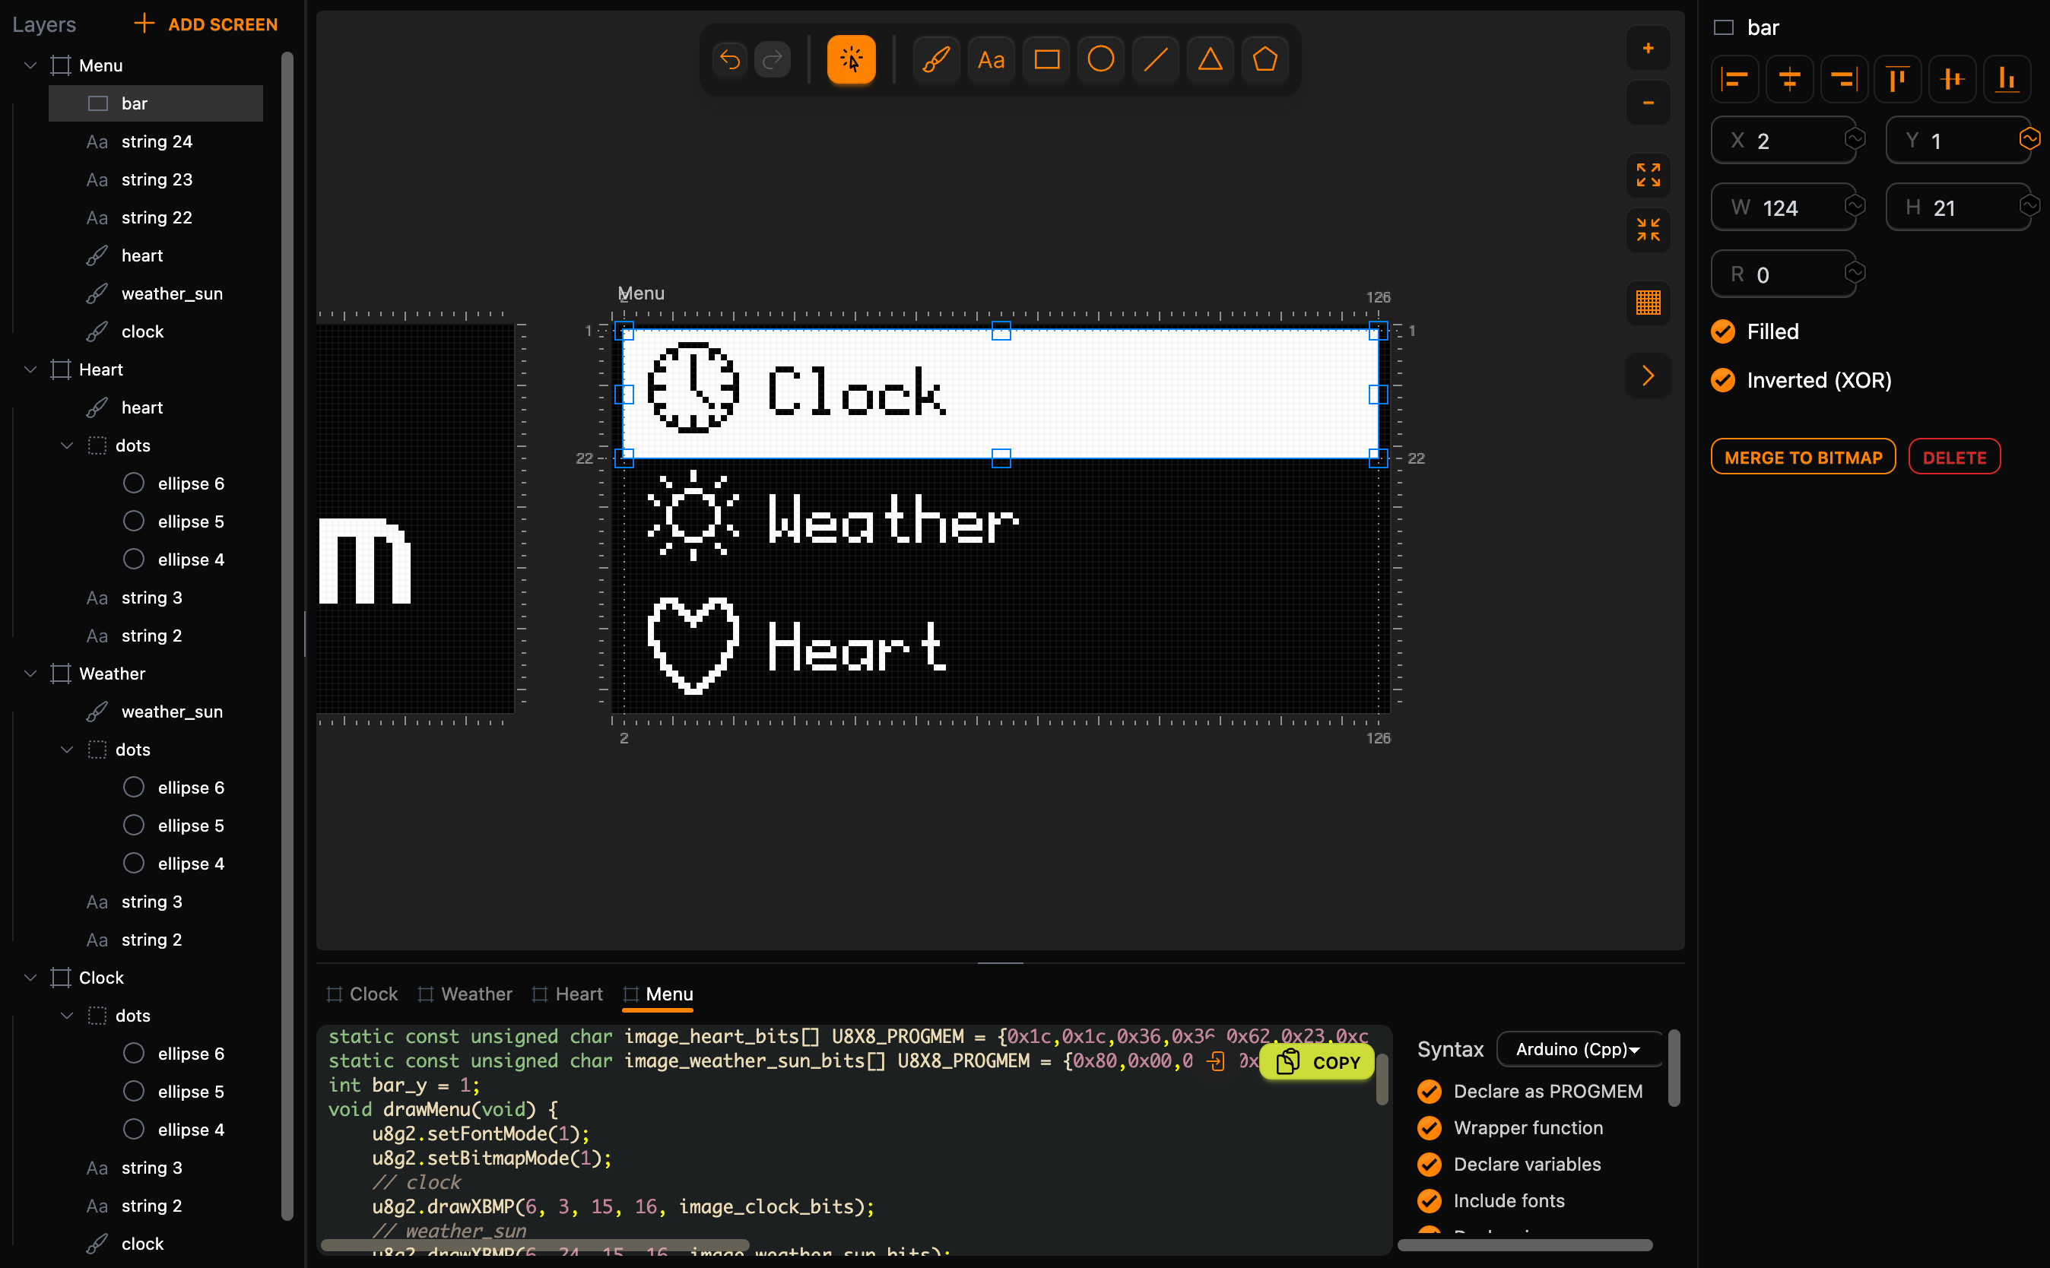Select ellipse 6 under Heart dots
Screen dimensions: 2050x1268
[173, 484]
